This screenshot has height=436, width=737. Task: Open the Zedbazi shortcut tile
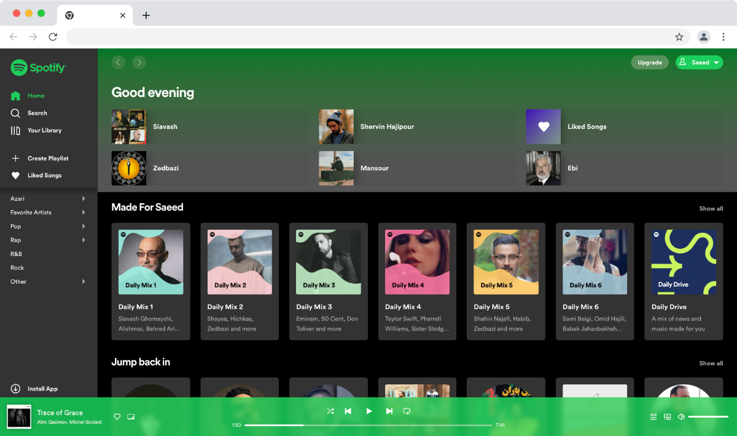point(209,168)
